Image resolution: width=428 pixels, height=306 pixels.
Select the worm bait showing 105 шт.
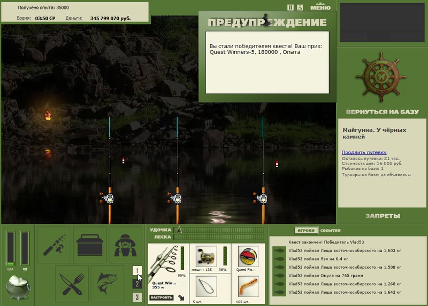[248, 286]
